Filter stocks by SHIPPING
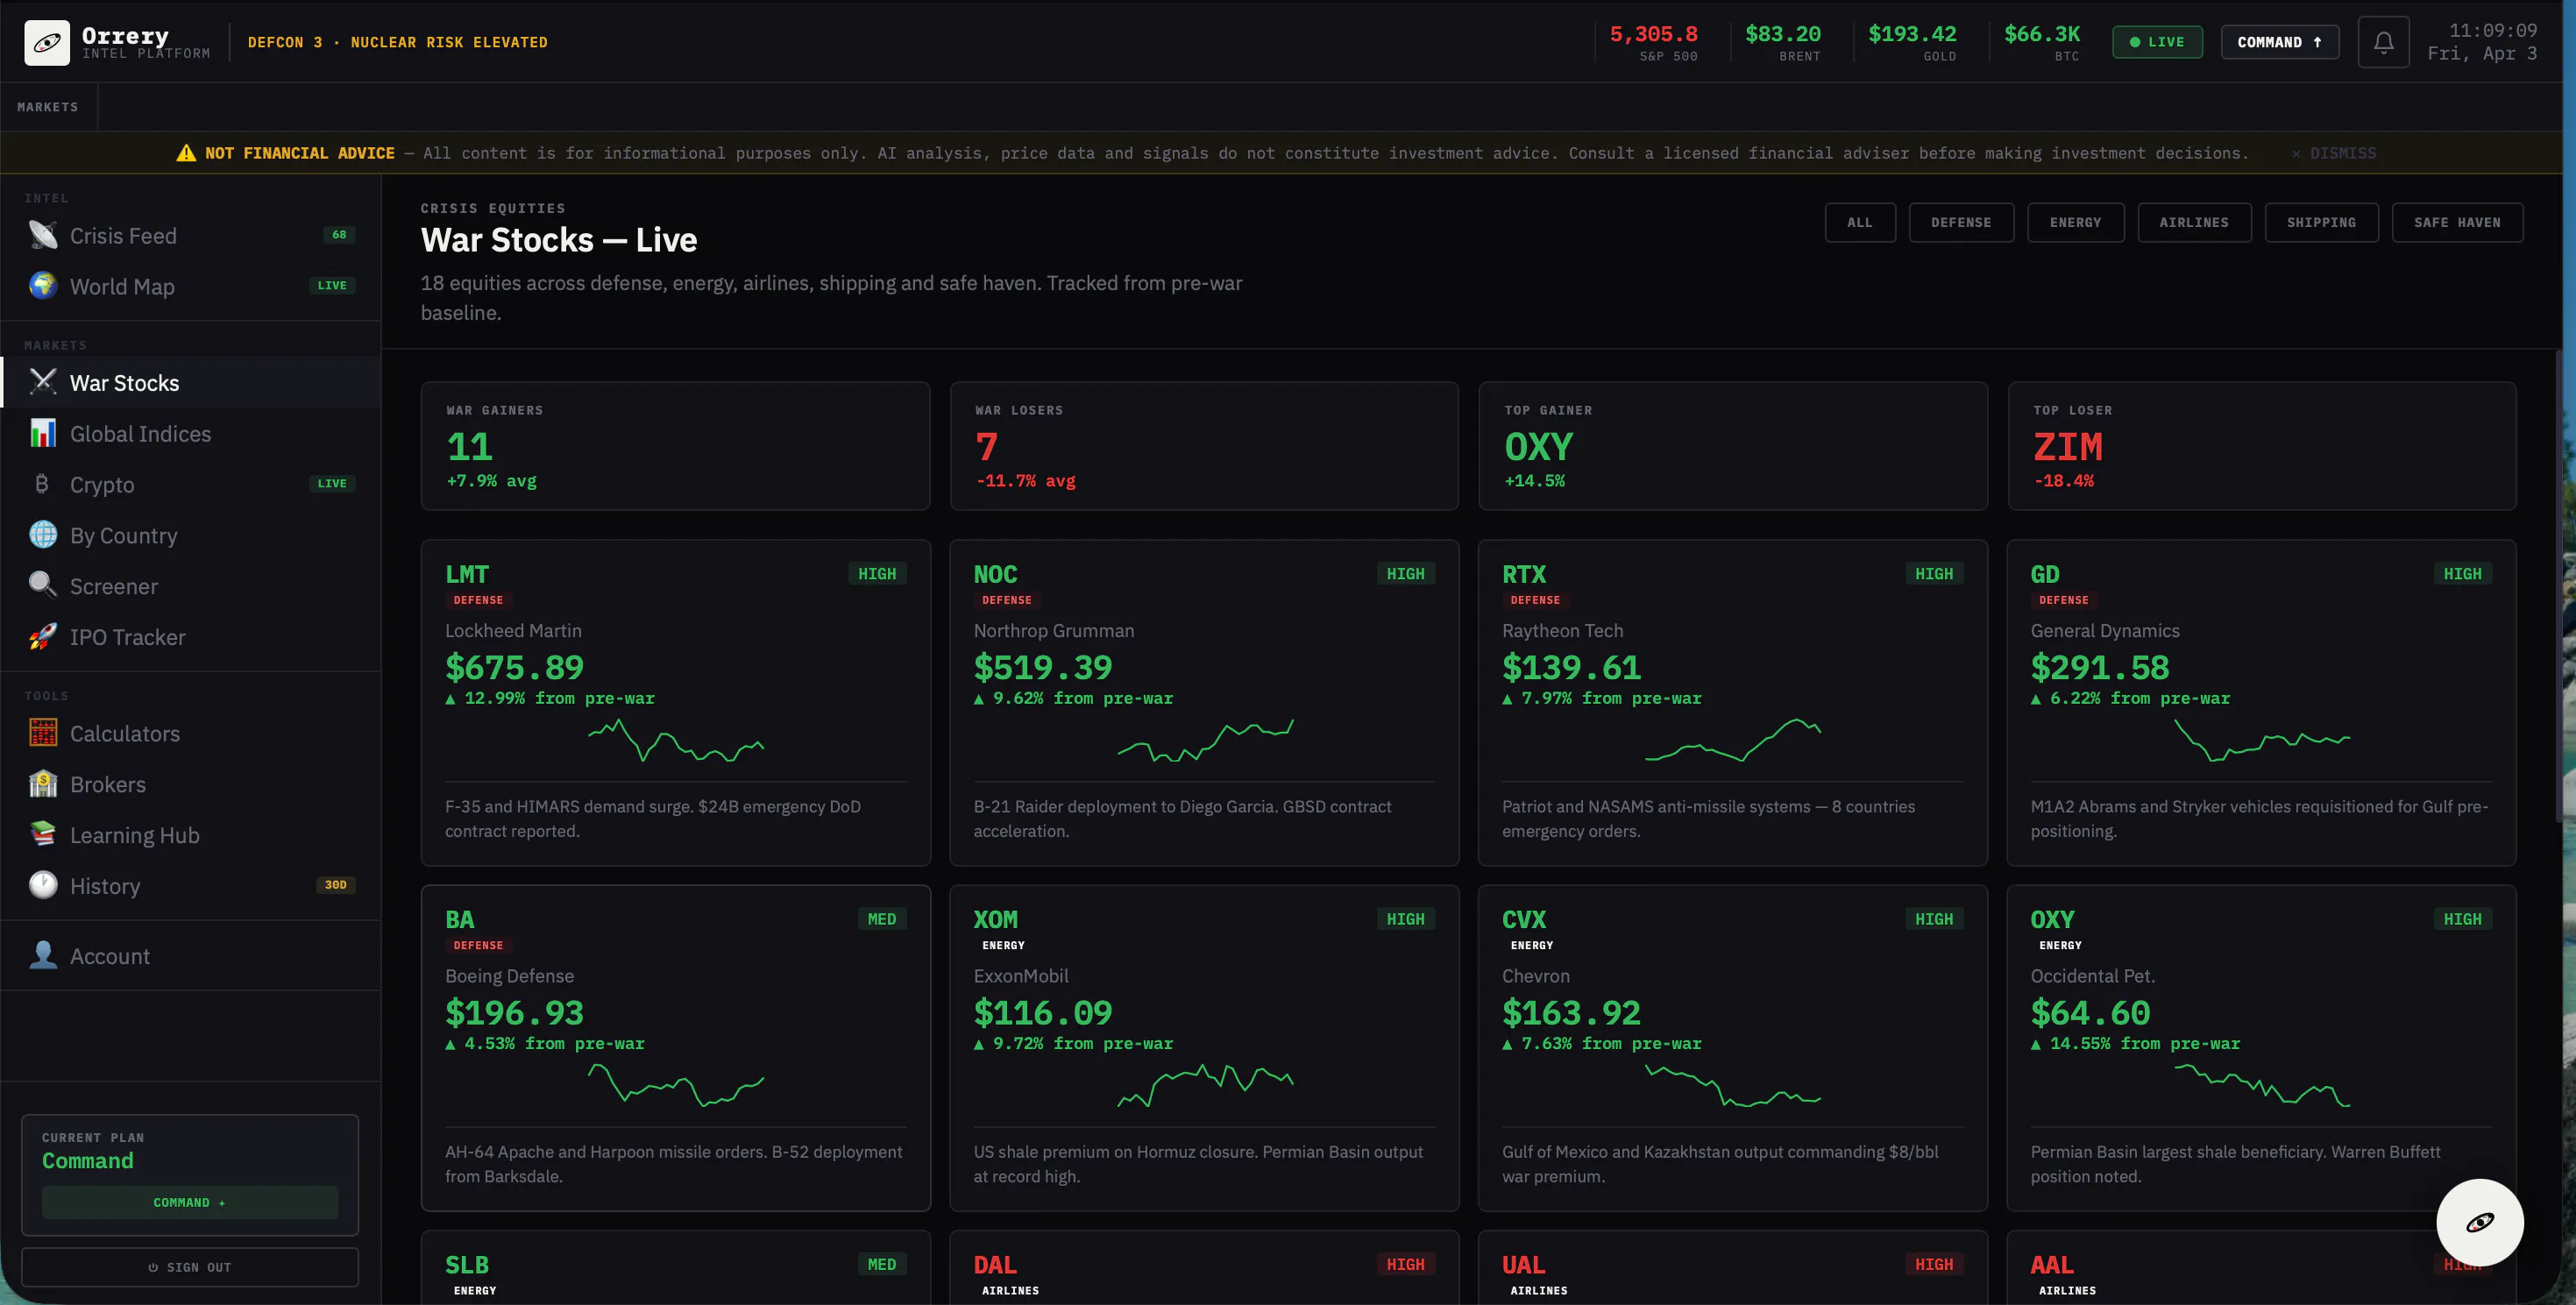2576x1305 pixels. coord(2321,223)
